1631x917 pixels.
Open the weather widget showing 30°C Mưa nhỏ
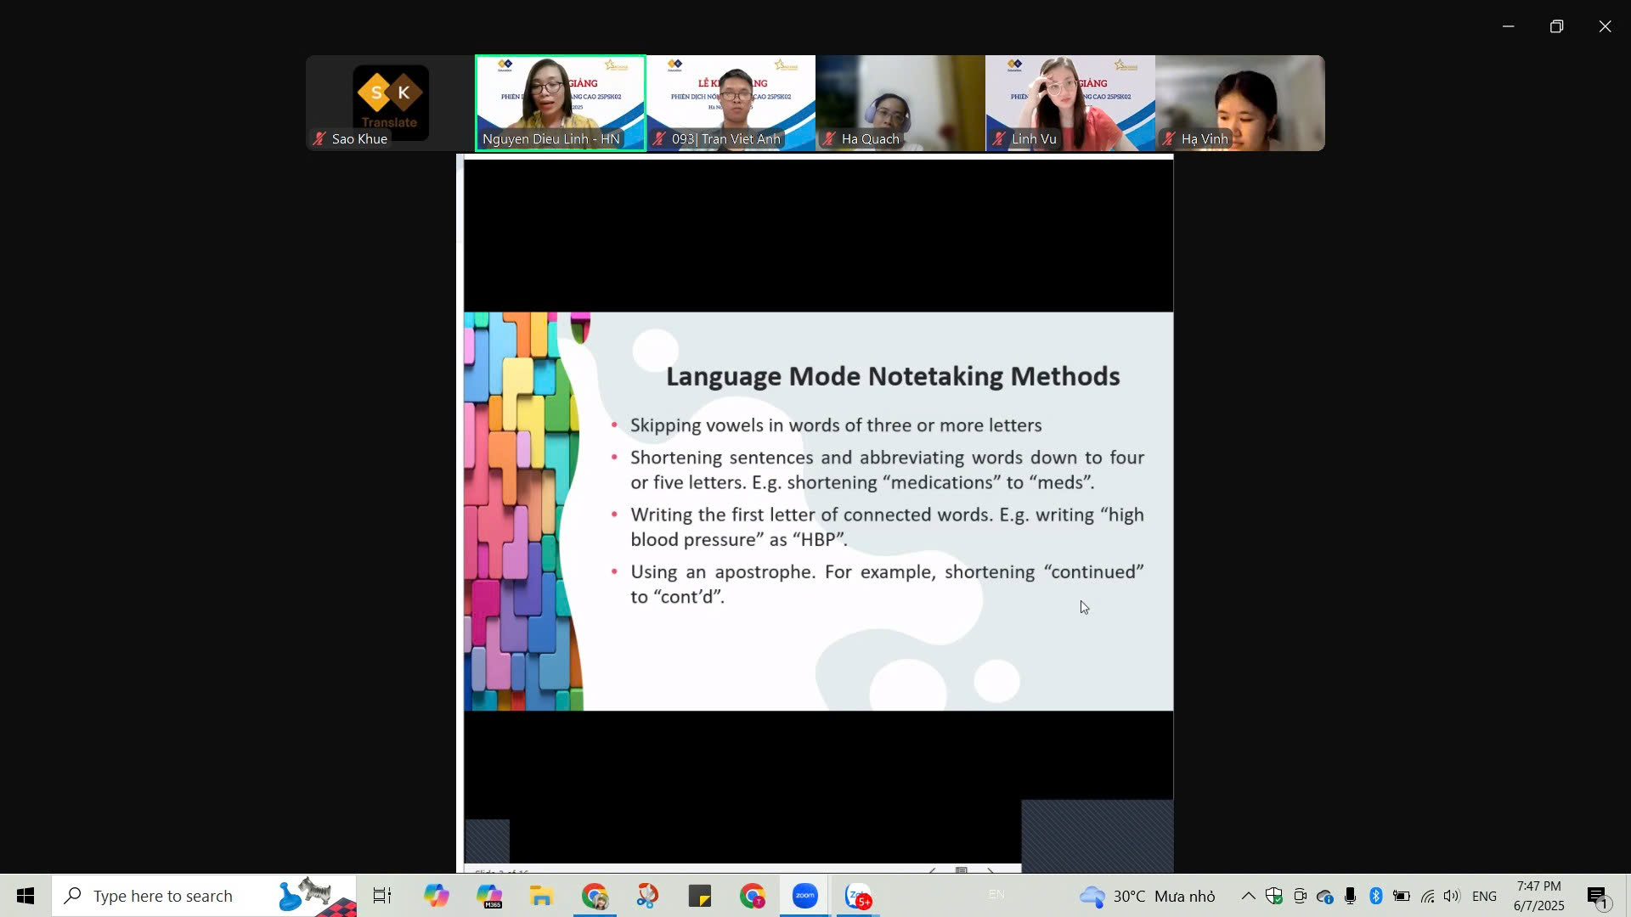(1147, 896)
